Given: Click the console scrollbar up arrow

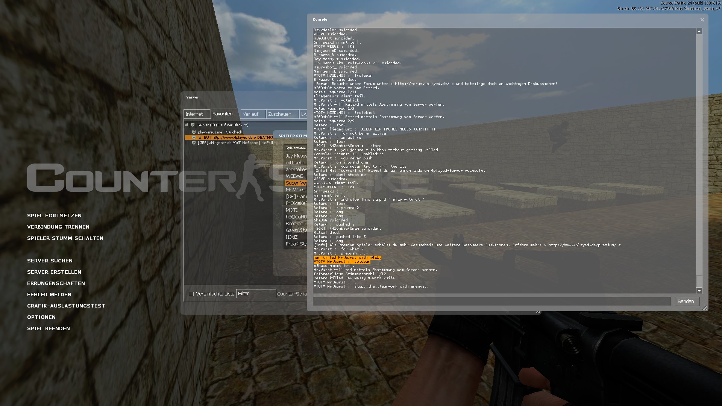Looking at the screenshot, I should coord(699,31).
